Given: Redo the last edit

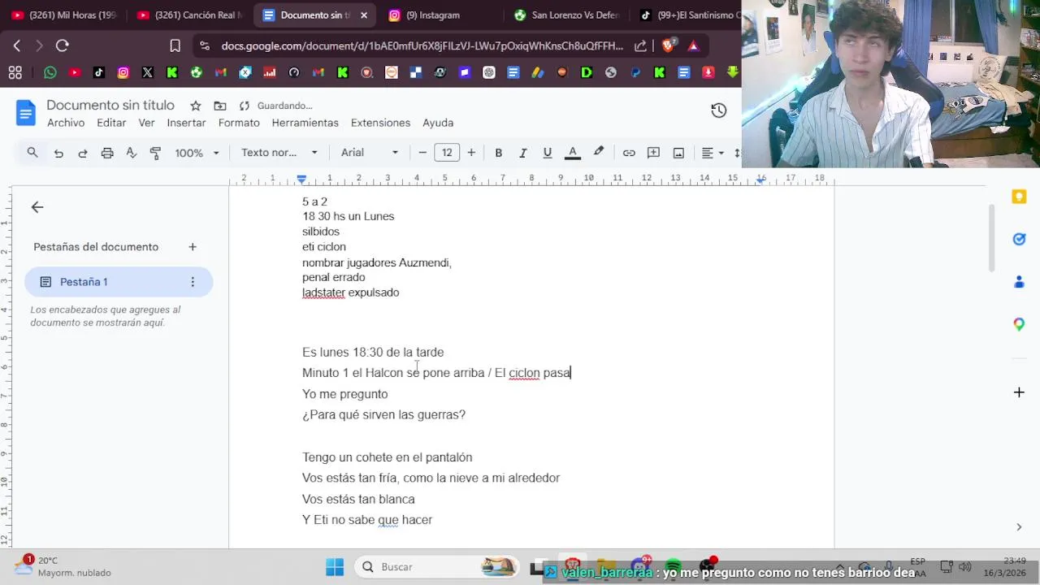Looking at the screenshot, I should point(83,153).
